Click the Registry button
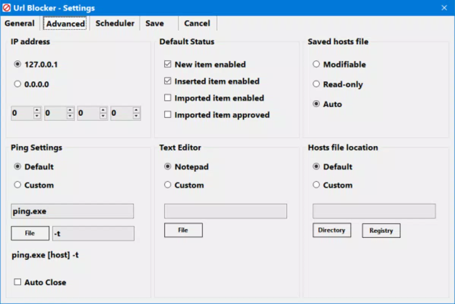 click(381, 231)
